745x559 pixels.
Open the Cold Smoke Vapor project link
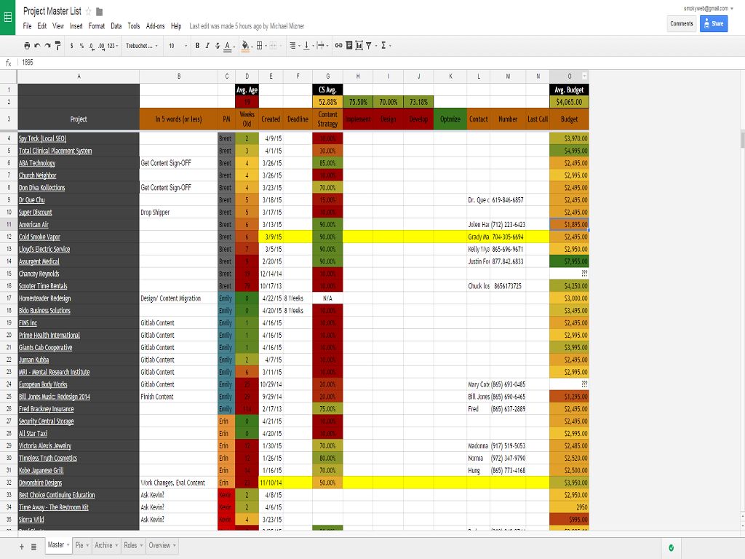coord(39,237)
